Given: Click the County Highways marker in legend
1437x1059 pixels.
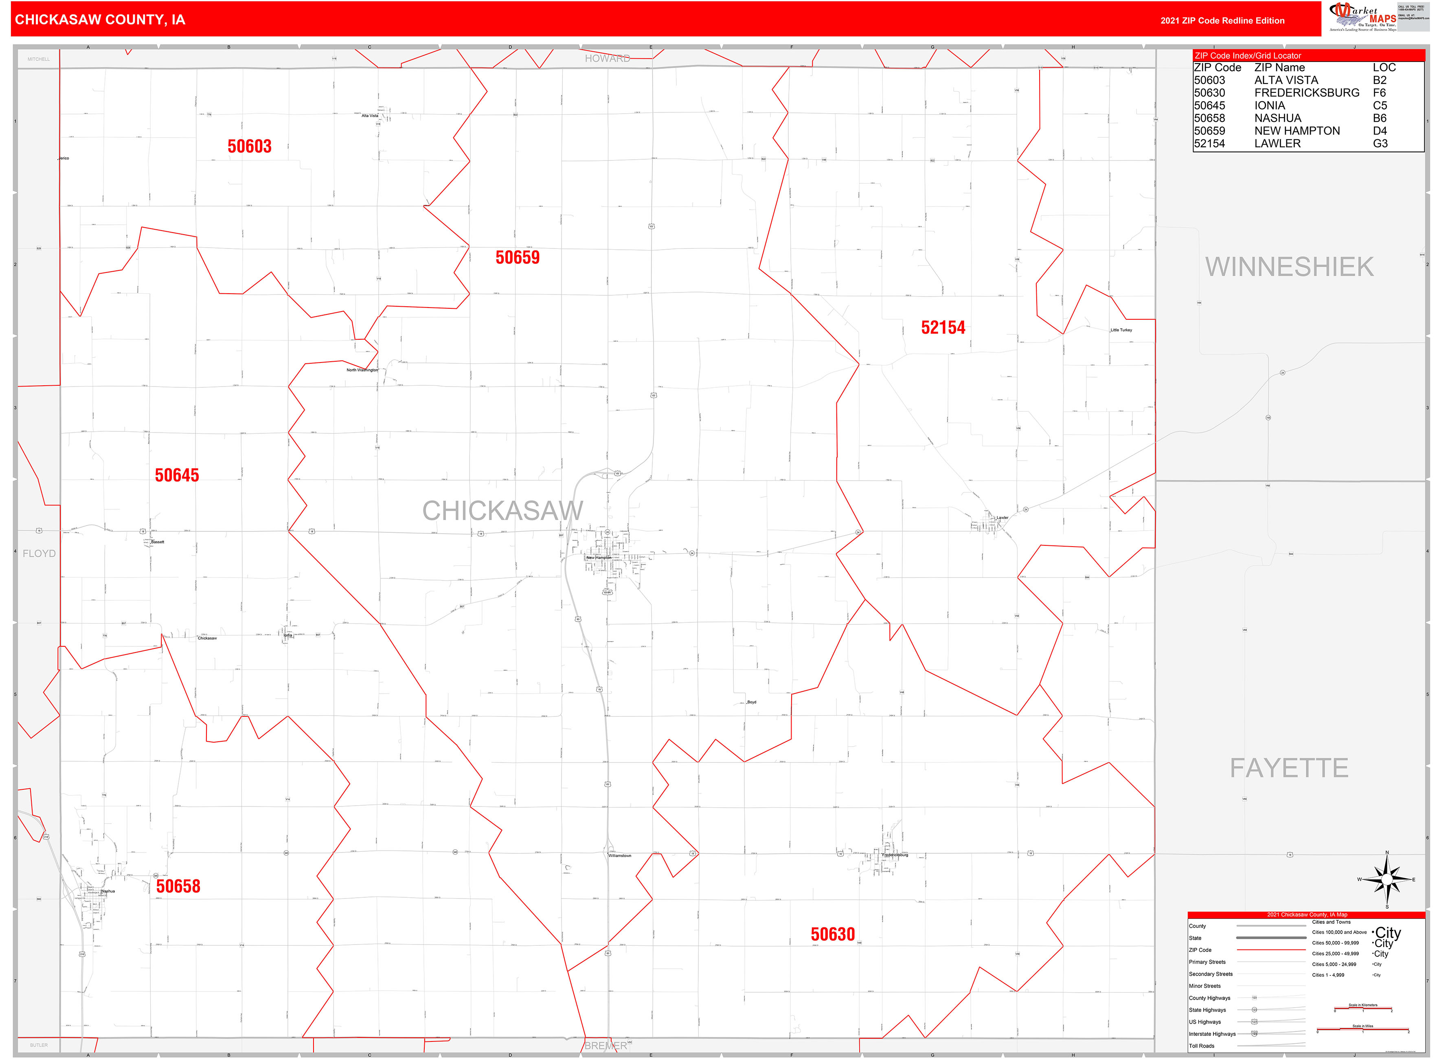Looking at the screenshot, I should (1255, 997).
